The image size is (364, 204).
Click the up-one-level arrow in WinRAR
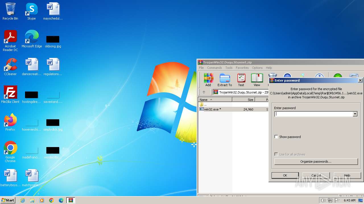click(x=204, y=92)
